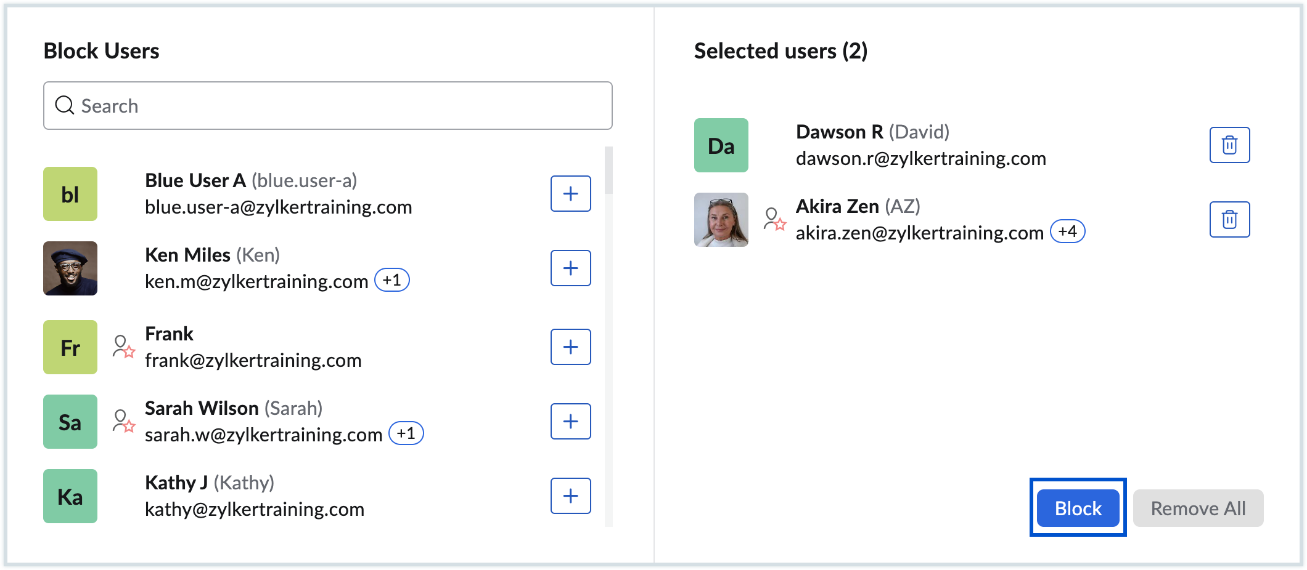This screenshot has height=570, width=1307.
Task: Click the search magnifier icon
Action: 65,105
